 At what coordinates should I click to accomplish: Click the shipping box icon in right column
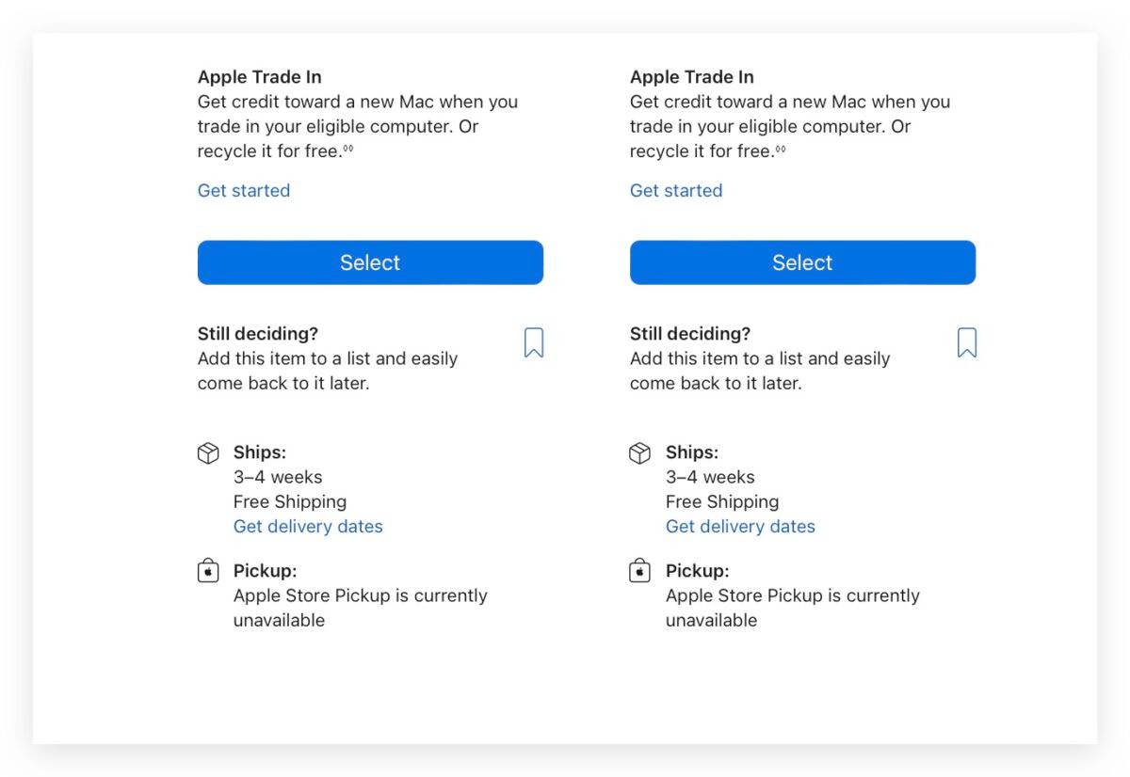pos(639,453)
